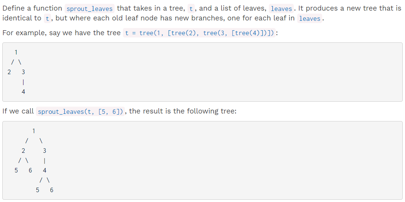The image size is (405, 202).
Task: Click node 4 in the second tree diagram
Action: pos(44,170)
